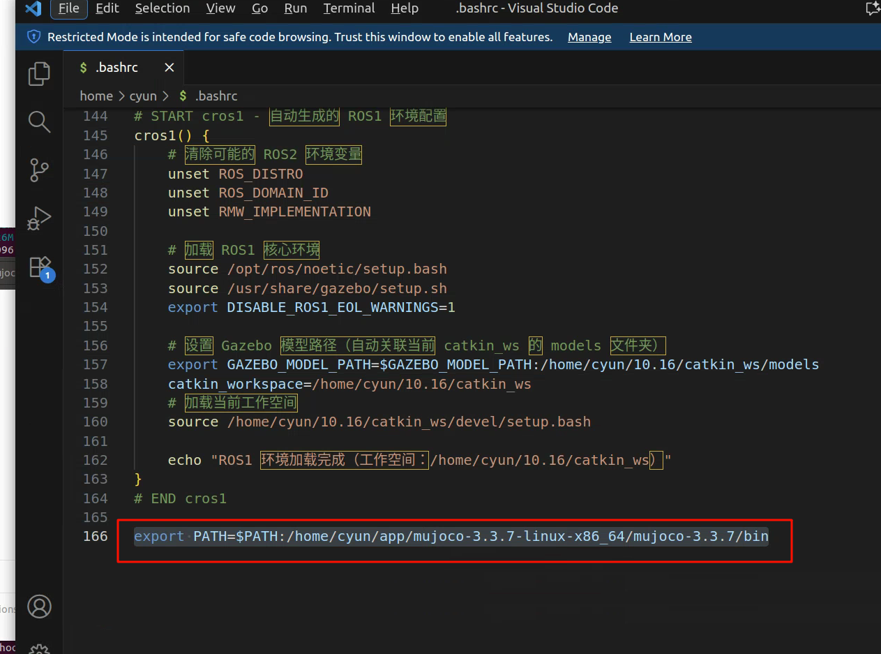Click the 'export PATH=$PATH:' mujoco line
The image size is (881, 654).
coord(451,536)
